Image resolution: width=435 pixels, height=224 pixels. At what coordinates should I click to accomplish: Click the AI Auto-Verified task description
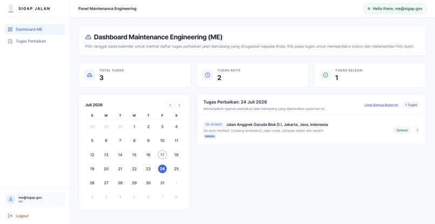[x=263, y=130]
